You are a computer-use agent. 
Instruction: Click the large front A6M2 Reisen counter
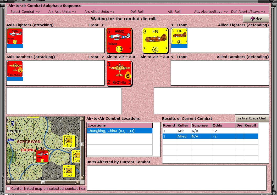[119, 41]
